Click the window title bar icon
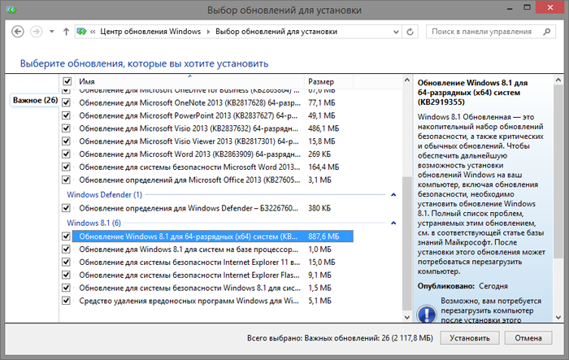The height and width of the screenshot is (360, 569). 11,11
